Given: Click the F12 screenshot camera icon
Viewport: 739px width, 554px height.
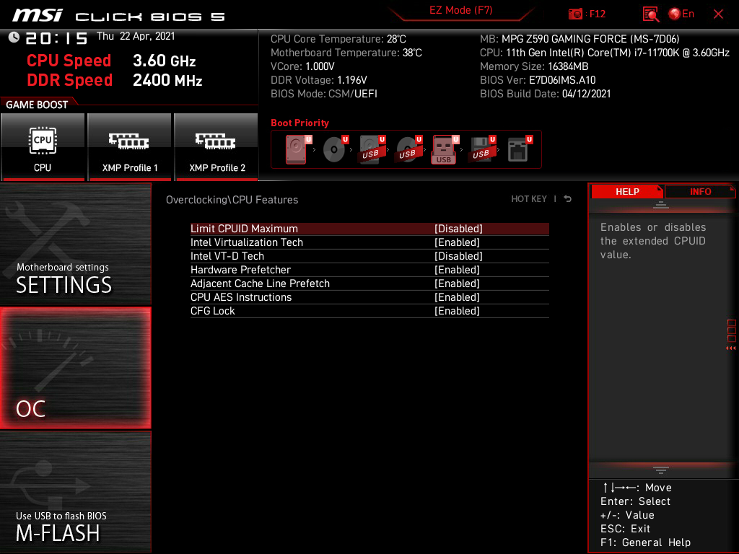Looking at the screenshot, I should pyautogui.click(x=575, y=14).
